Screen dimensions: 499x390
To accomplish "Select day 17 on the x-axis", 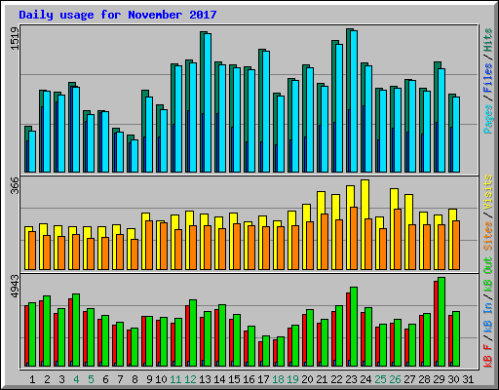I will tap(263, 379).
